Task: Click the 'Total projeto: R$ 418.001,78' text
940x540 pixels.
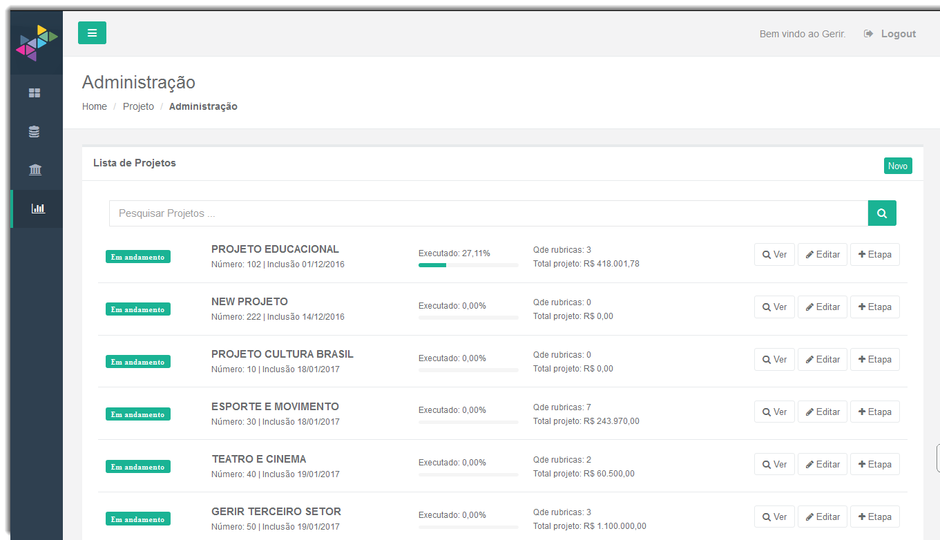Action: coord(586,264)
